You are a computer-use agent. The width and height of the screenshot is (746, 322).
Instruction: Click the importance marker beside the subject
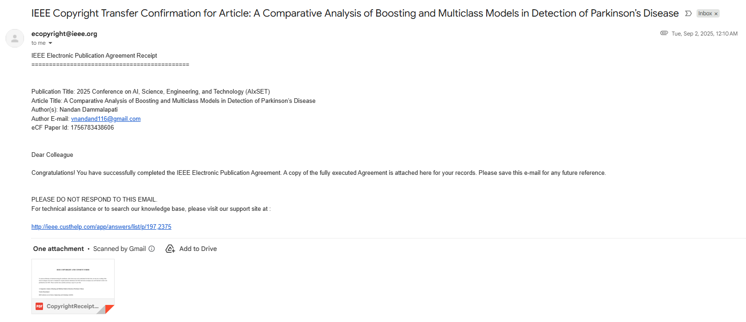(x=688, y=13)
